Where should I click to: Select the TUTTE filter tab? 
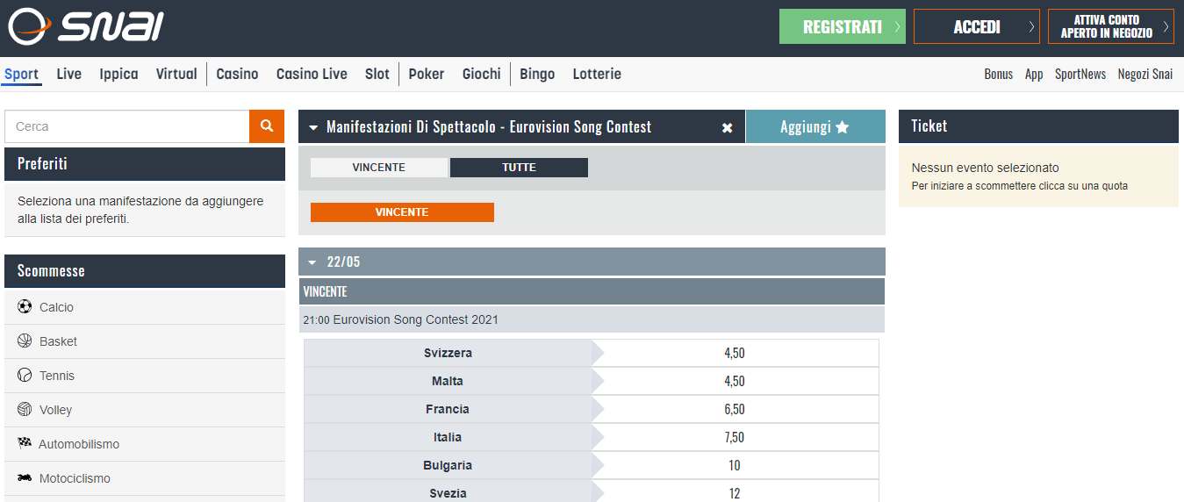tap(519, 168)
